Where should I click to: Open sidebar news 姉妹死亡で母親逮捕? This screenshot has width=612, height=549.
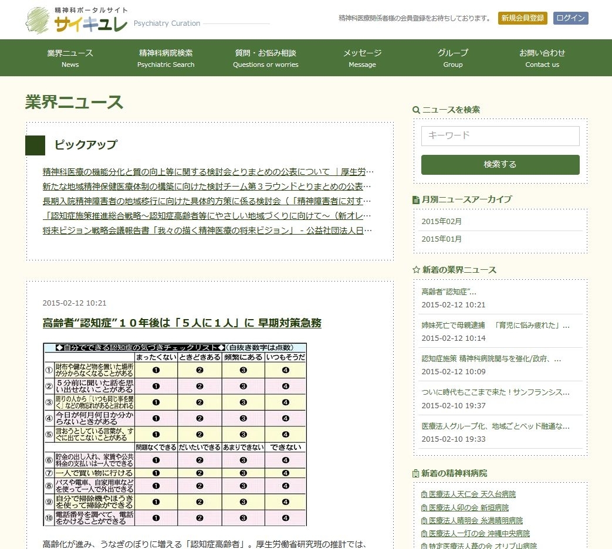pyautogui.click(x=495, y=326)
